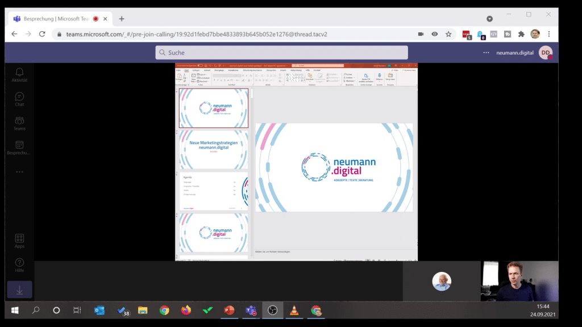Click the Suche search field in Teams
582x327 pixels.
tap(281, 53)
